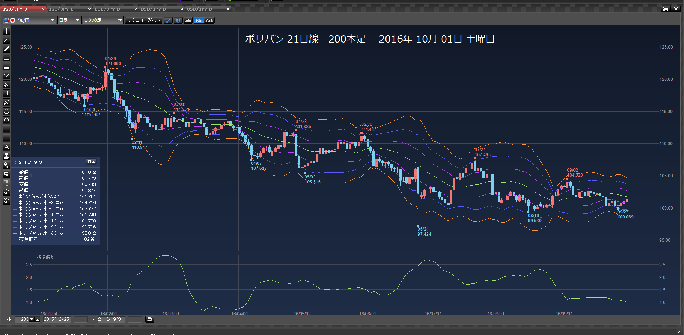684x335 pixels.
Task: Select the pentagon shape tool
Action: [x=6, y=111]
